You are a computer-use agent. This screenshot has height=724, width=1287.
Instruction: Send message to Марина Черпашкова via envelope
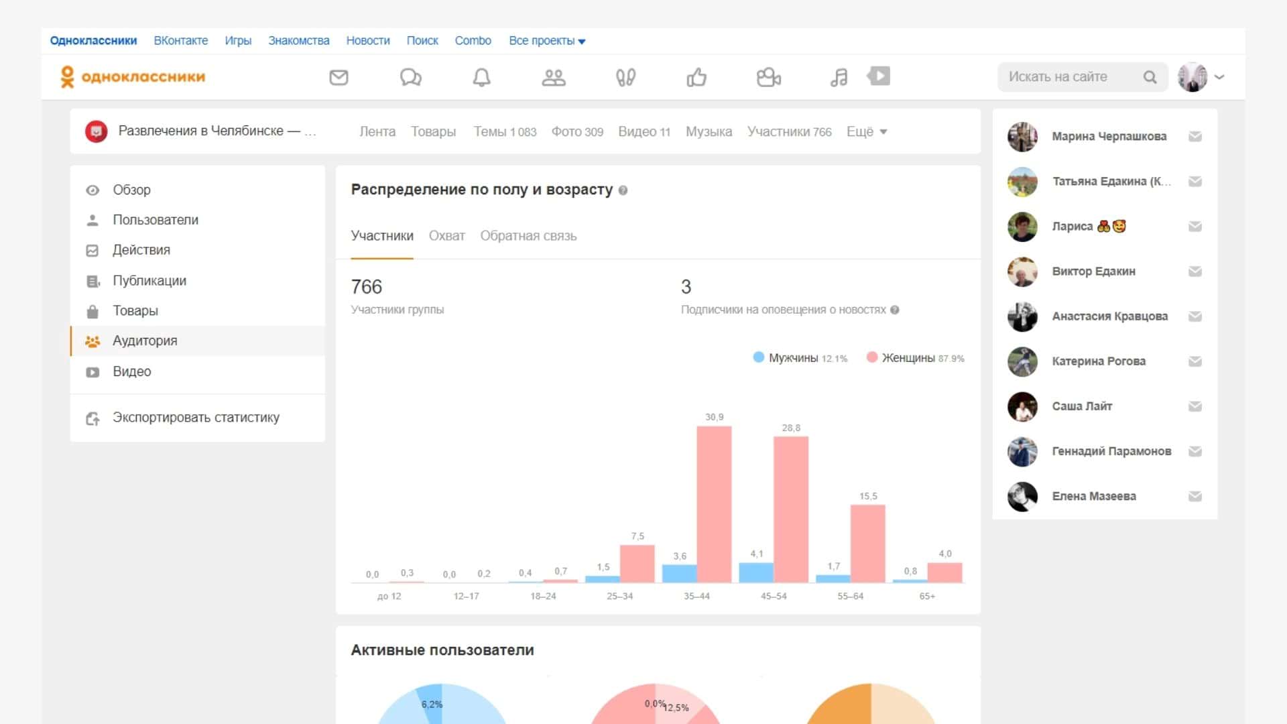pyautogui.click(x=1194, y=136)
